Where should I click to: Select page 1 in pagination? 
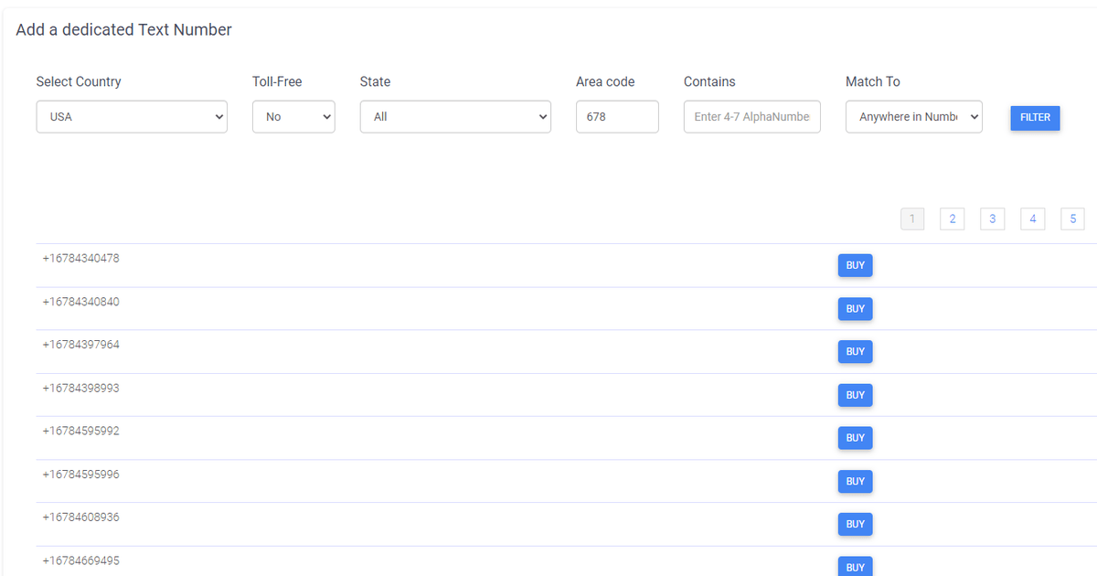click(911, 219)
